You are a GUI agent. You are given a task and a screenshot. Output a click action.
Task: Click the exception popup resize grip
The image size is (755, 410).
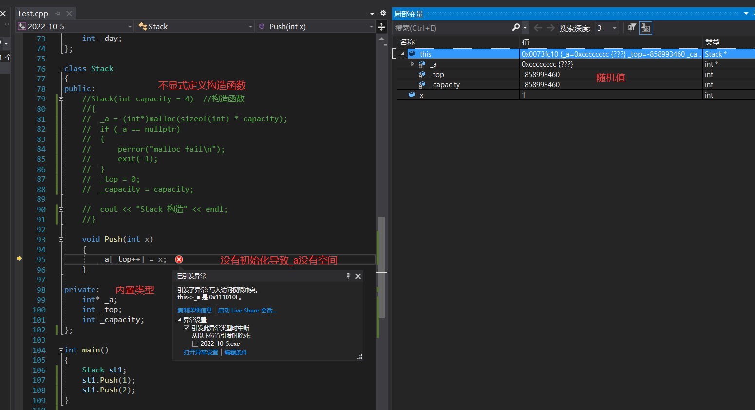click(x=359, y=357)
